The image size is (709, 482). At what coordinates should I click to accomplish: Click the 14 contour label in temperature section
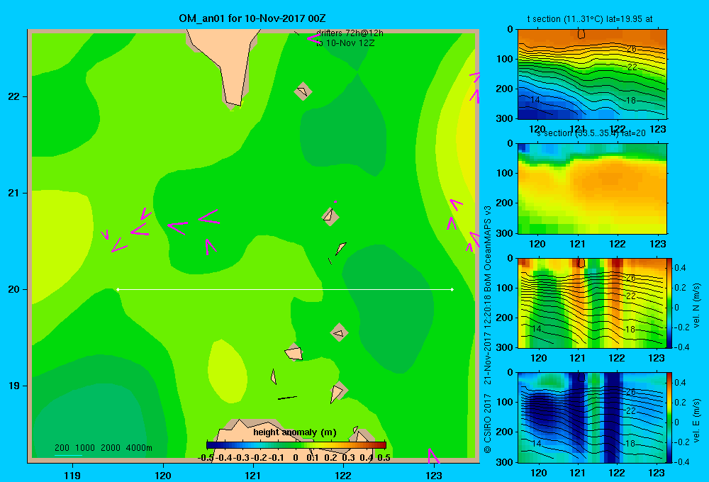[x=535, y=99]
